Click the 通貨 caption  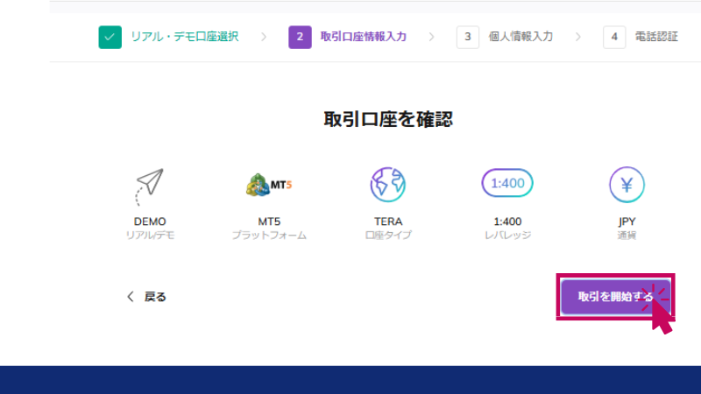coord(627,235)
